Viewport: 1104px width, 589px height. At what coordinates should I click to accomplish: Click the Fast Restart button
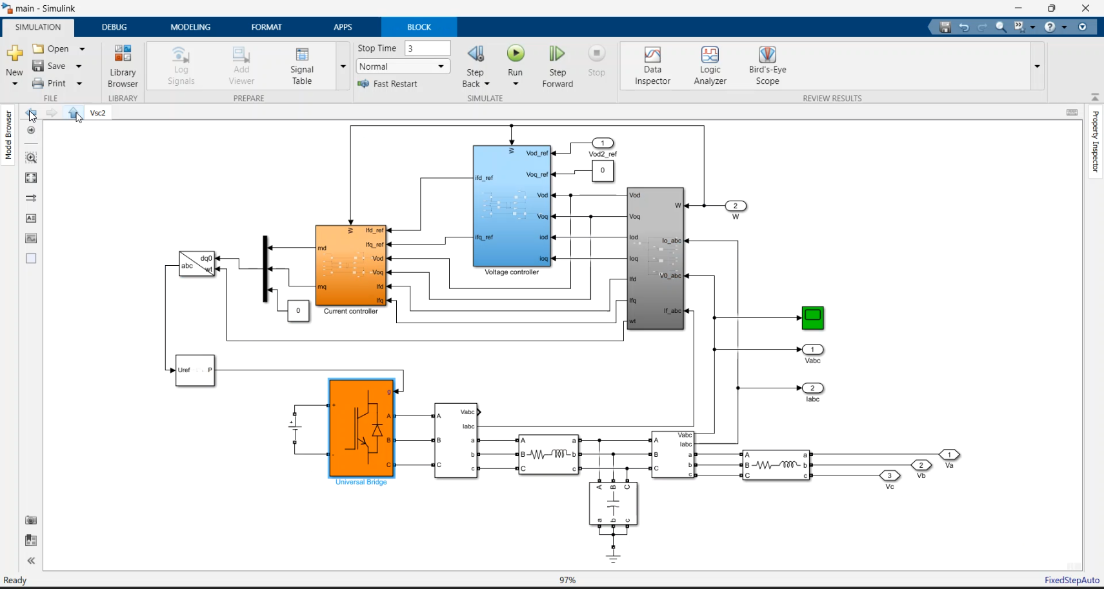point(387,84)
